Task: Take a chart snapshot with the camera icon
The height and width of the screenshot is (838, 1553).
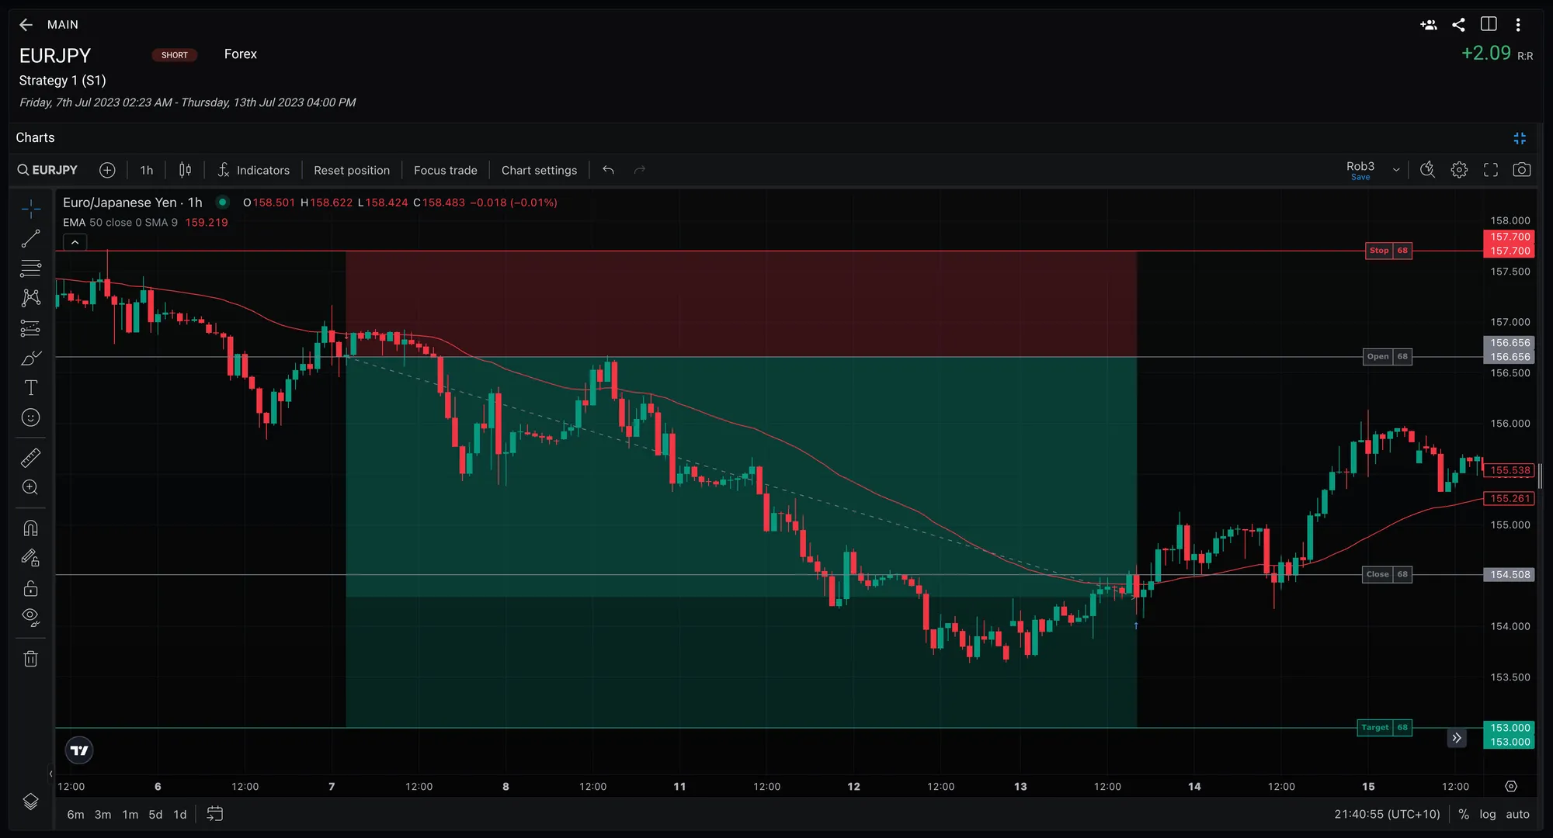Action: coord(1521,169)
